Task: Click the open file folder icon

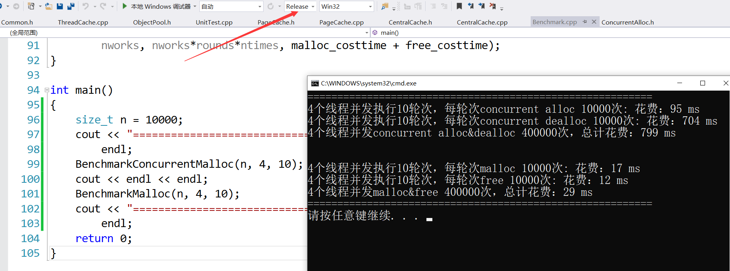Action: point(49,6)
